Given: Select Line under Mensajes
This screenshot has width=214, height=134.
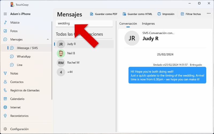Looking at the screenshot, I should tap(26, 65).
